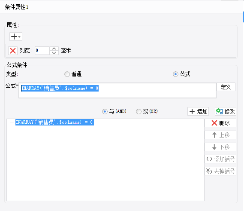Select the INARRAY condition row in list

pos(54,122)
